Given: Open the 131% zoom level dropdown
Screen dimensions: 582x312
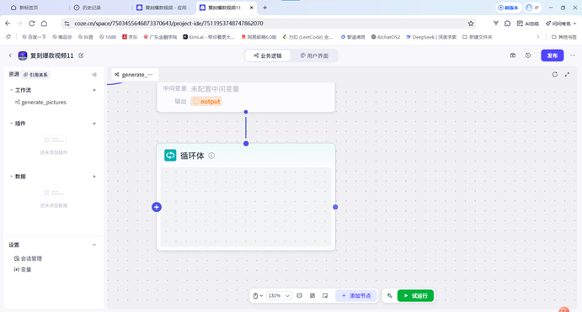Looking at the screenshot, I should coord(279,296).
